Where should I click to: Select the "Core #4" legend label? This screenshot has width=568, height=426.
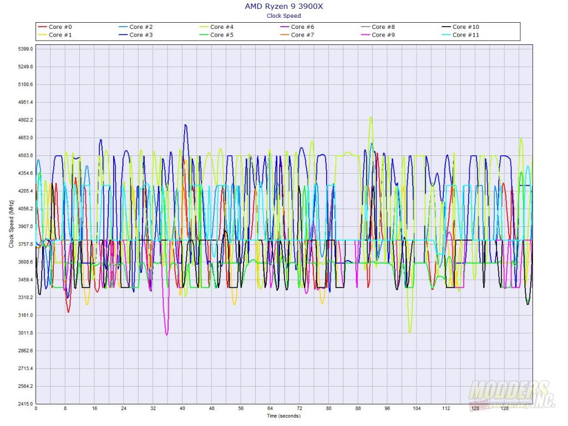[222, 27]
